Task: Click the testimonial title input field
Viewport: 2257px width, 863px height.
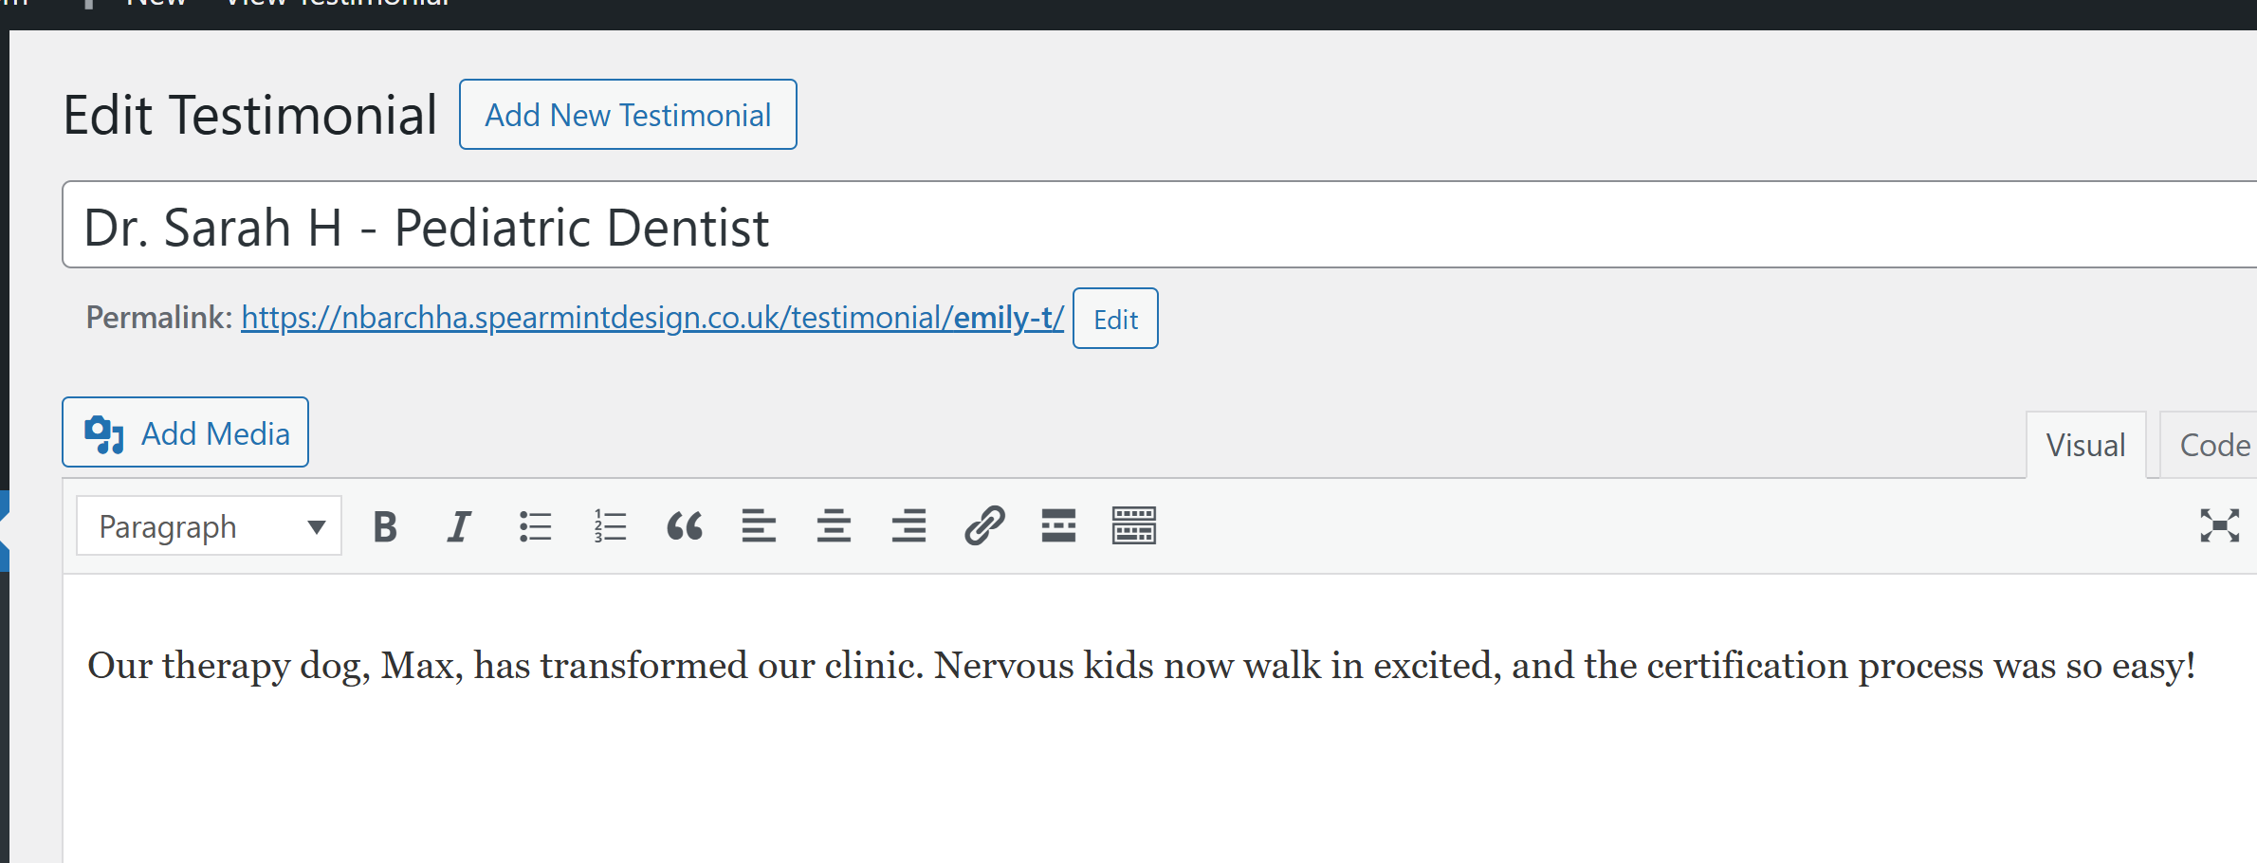Action: pos(1138,226)
